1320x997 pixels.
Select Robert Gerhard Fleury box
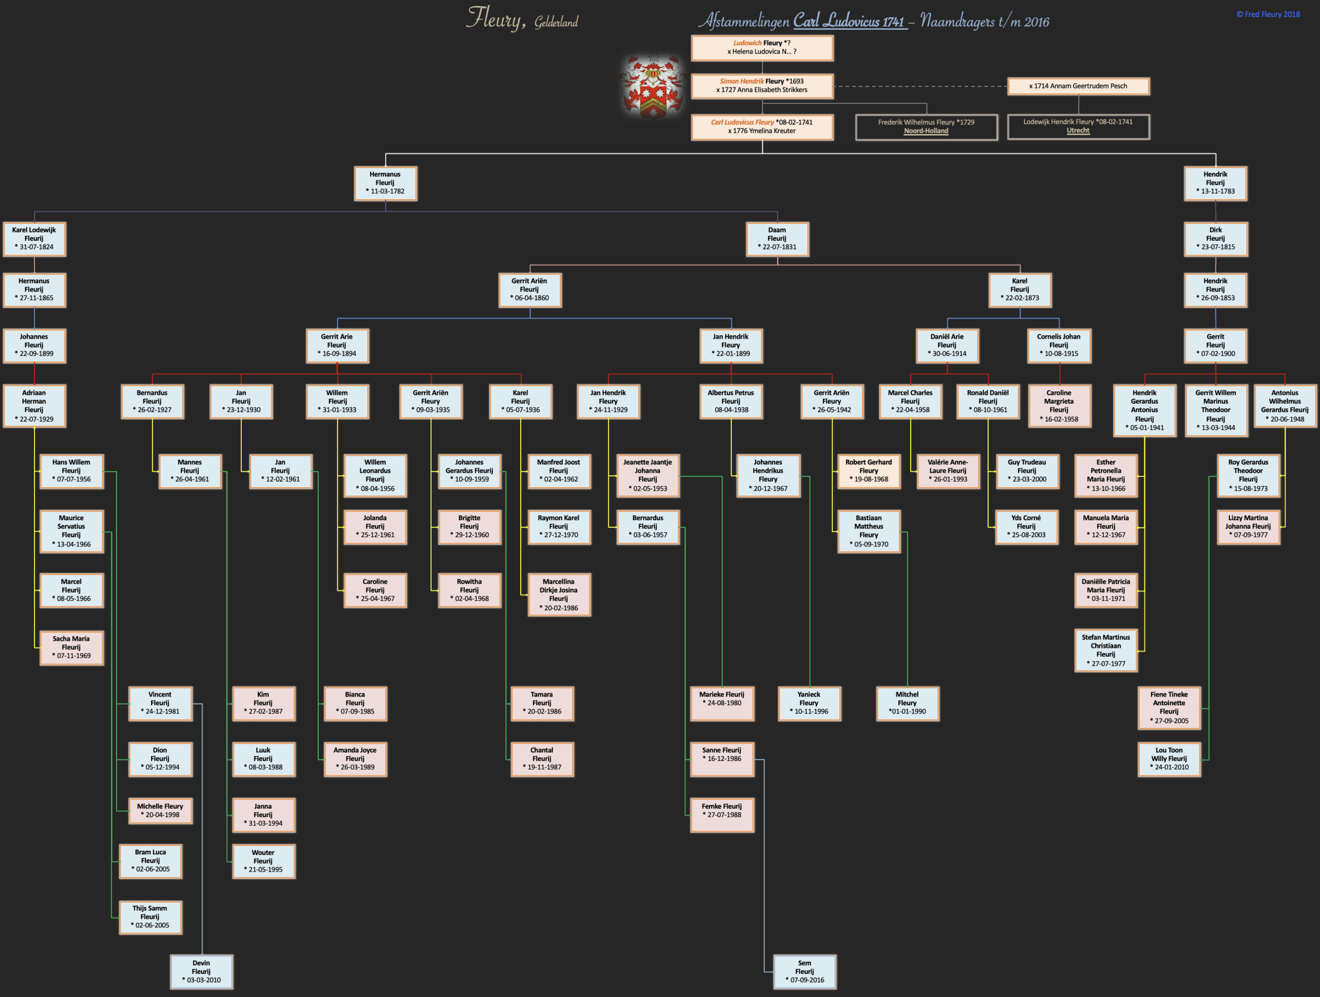tap(868, 471)
